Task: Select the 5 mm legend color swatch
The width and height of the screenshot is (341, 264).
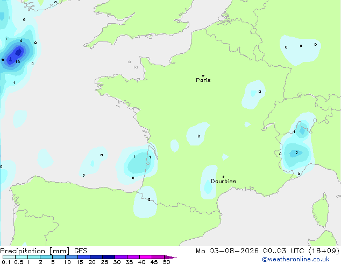Action: pyautogui.click(x=59, y=257)
